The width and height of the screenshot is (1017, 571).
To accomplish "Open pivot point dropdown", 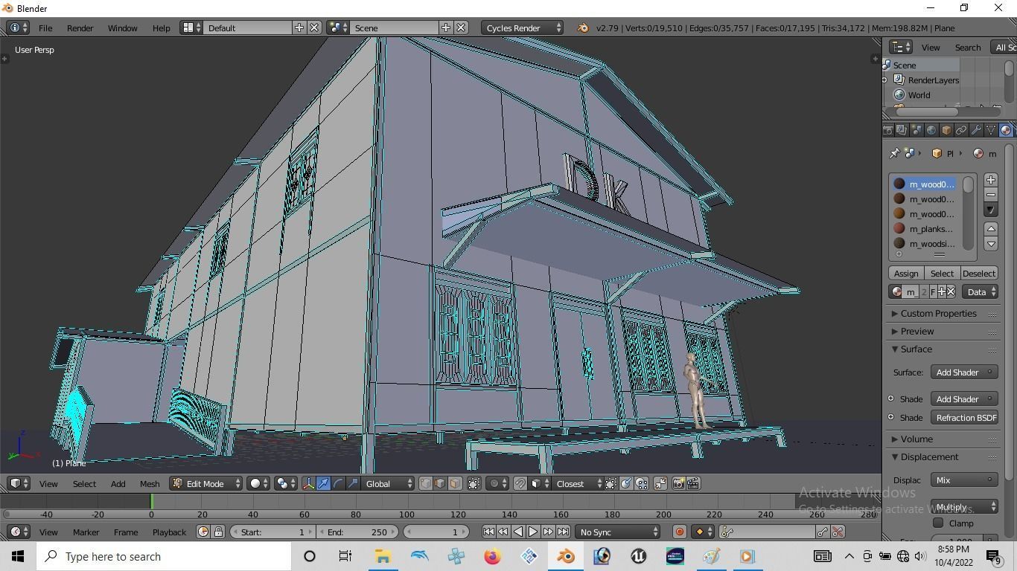I will 285,484.
